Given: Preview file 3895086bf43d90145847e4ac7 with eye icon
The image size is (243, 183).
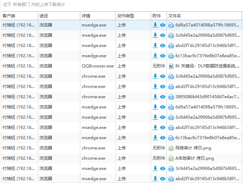Looking at the screenshot, I should (x=163, y=97).
